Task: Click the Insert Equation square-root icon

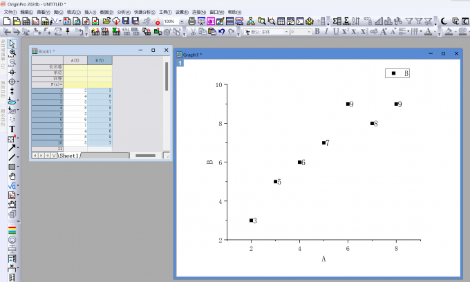Action: (12, 186)
